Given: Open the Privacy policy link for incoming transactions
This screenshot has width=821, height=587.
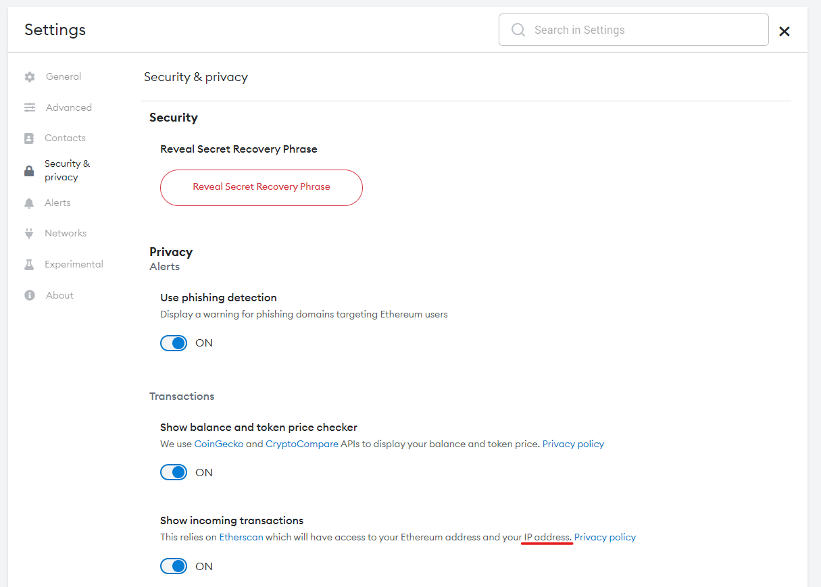Looking at the screenshot, I should pos(605,537).
